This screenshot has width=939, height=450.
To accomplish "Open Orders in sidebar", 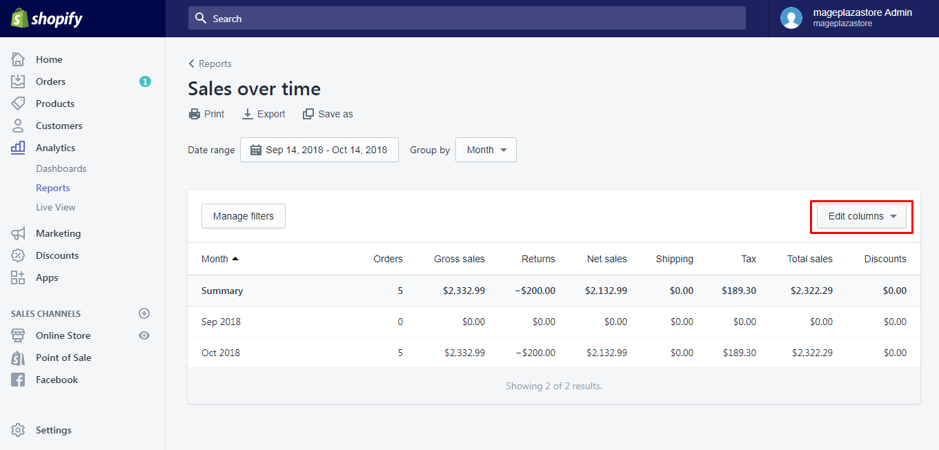I will (x=51, y=81).
